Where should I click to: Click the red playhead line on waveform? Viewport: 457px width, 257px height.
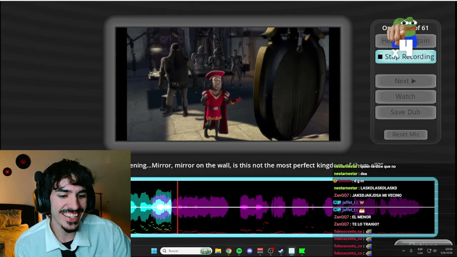pos(177,207)
